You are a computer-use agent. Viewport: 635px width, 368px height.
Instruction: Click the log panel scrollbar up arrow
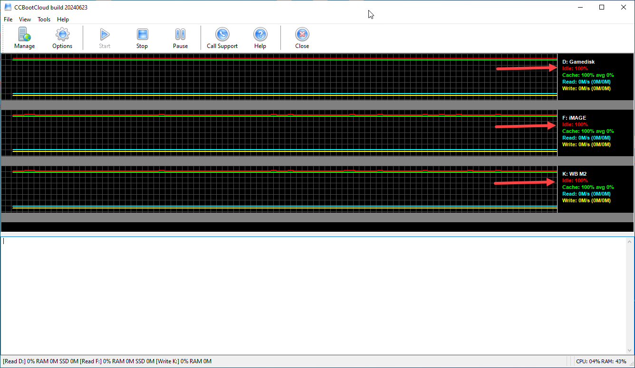click(630, 242)
